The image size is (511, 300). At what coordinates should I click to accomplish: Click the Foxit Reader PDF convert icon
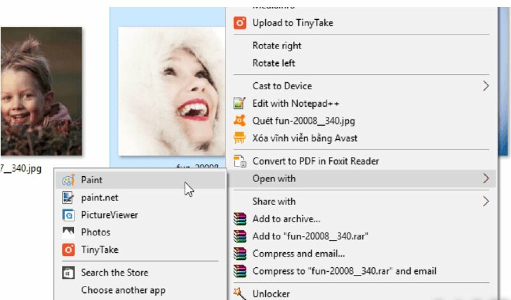coord(240,161)
